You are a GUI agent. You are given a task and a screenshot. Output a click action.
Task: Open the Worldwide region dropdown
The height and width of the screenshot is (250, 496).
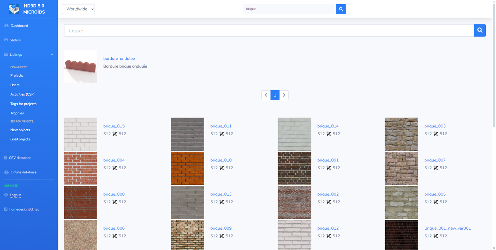point(78,9)
